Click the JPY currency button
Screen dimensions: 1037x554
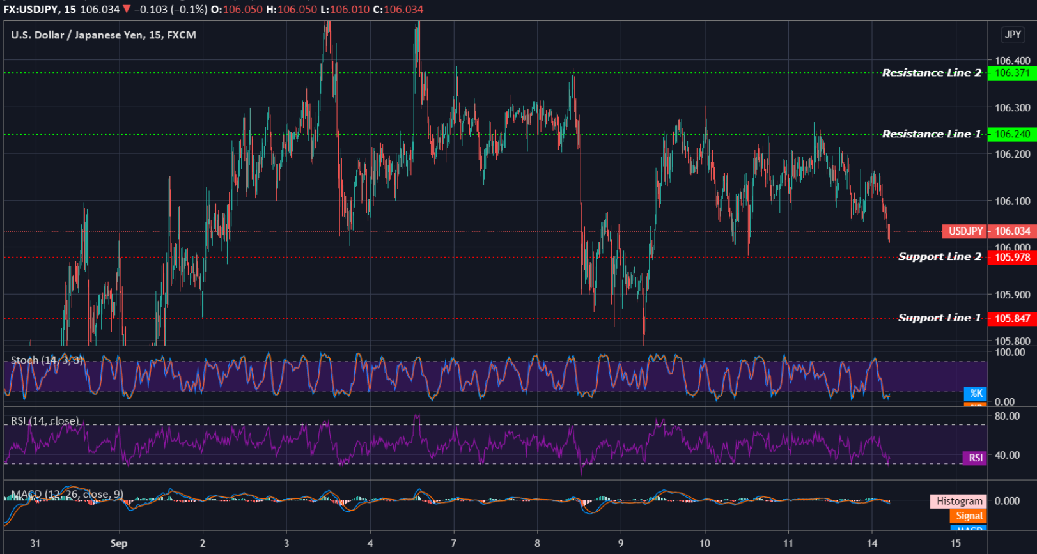(1013, 35)
